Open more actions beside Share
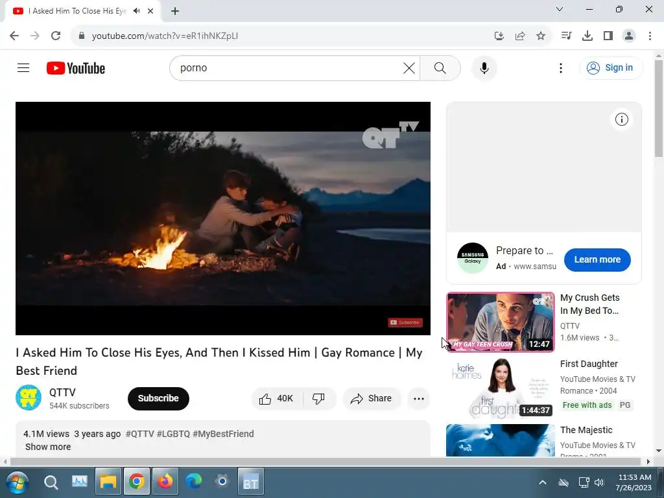Screen dimensions: 664x498 click(418, 399)
